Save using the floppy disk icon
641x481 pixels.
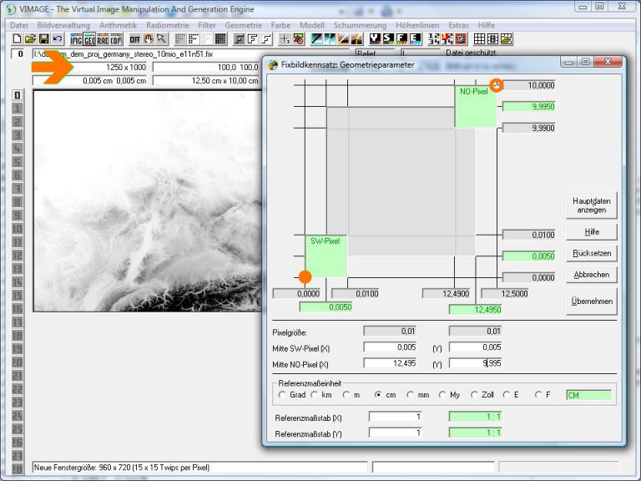[42, 38]
